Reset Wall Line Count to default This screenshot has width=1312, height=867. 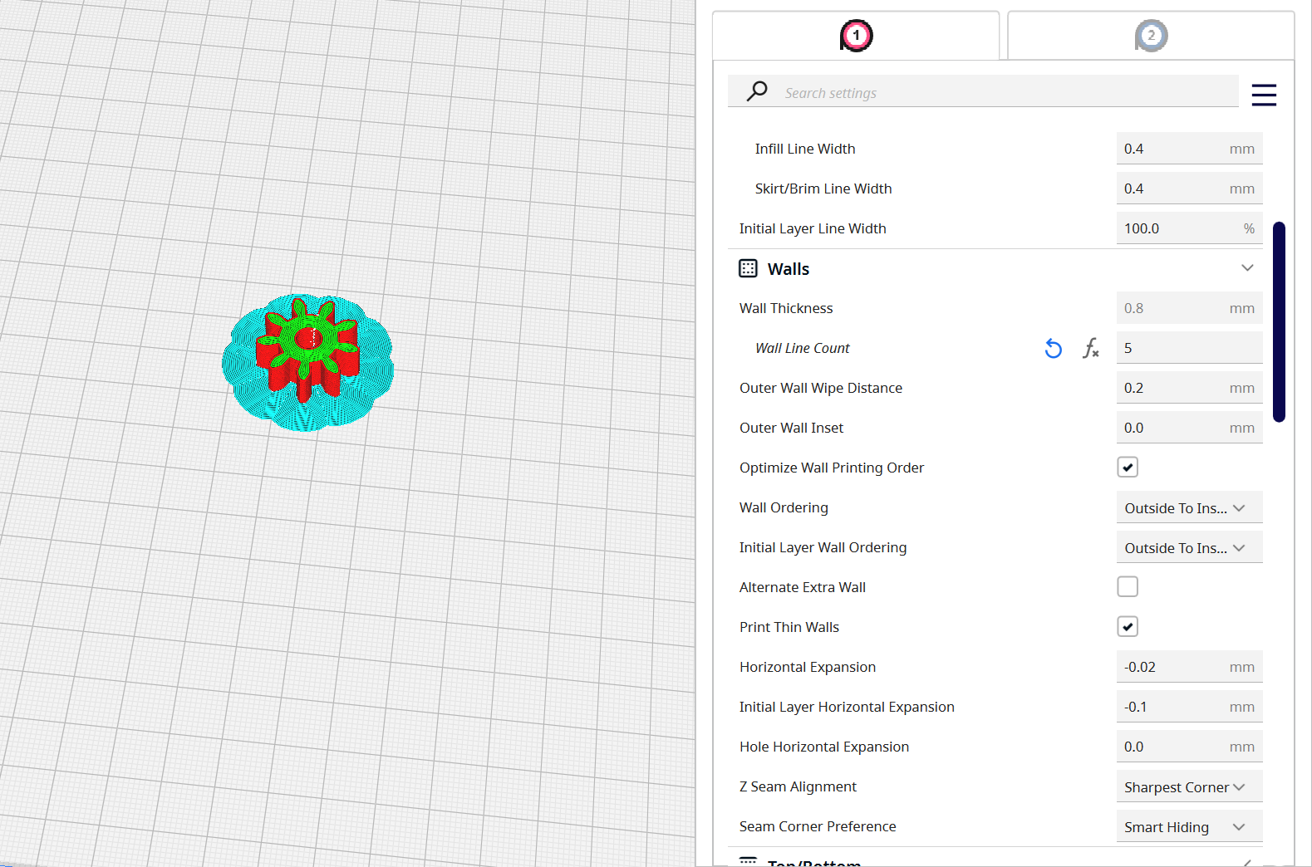(x=1053, y=349)
